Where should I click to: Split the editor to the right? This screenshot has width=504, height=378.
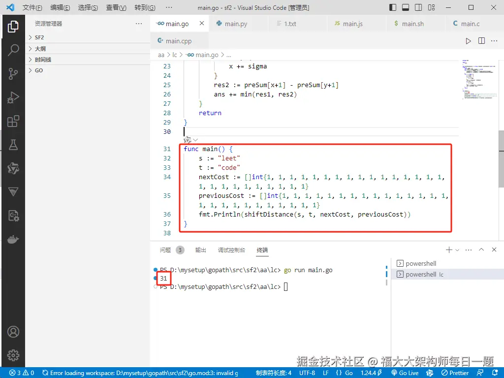[x=481, y=41]
